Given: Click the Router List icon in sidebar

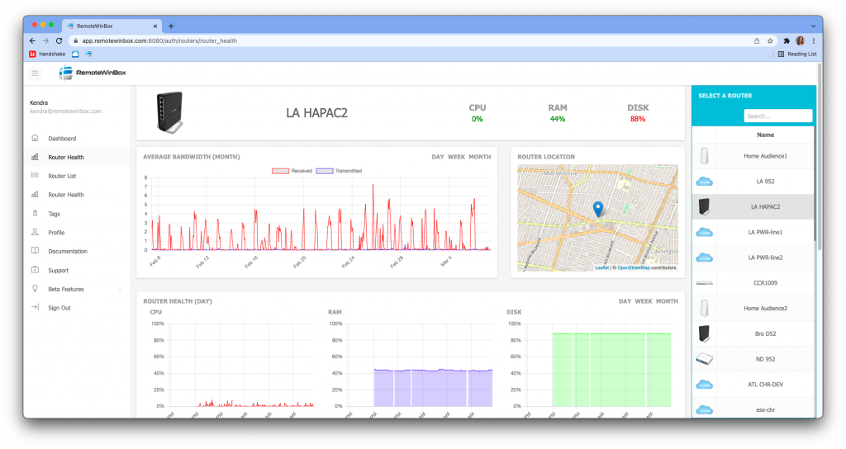Looking at the screenshot, I should click(x=35, y=176).
